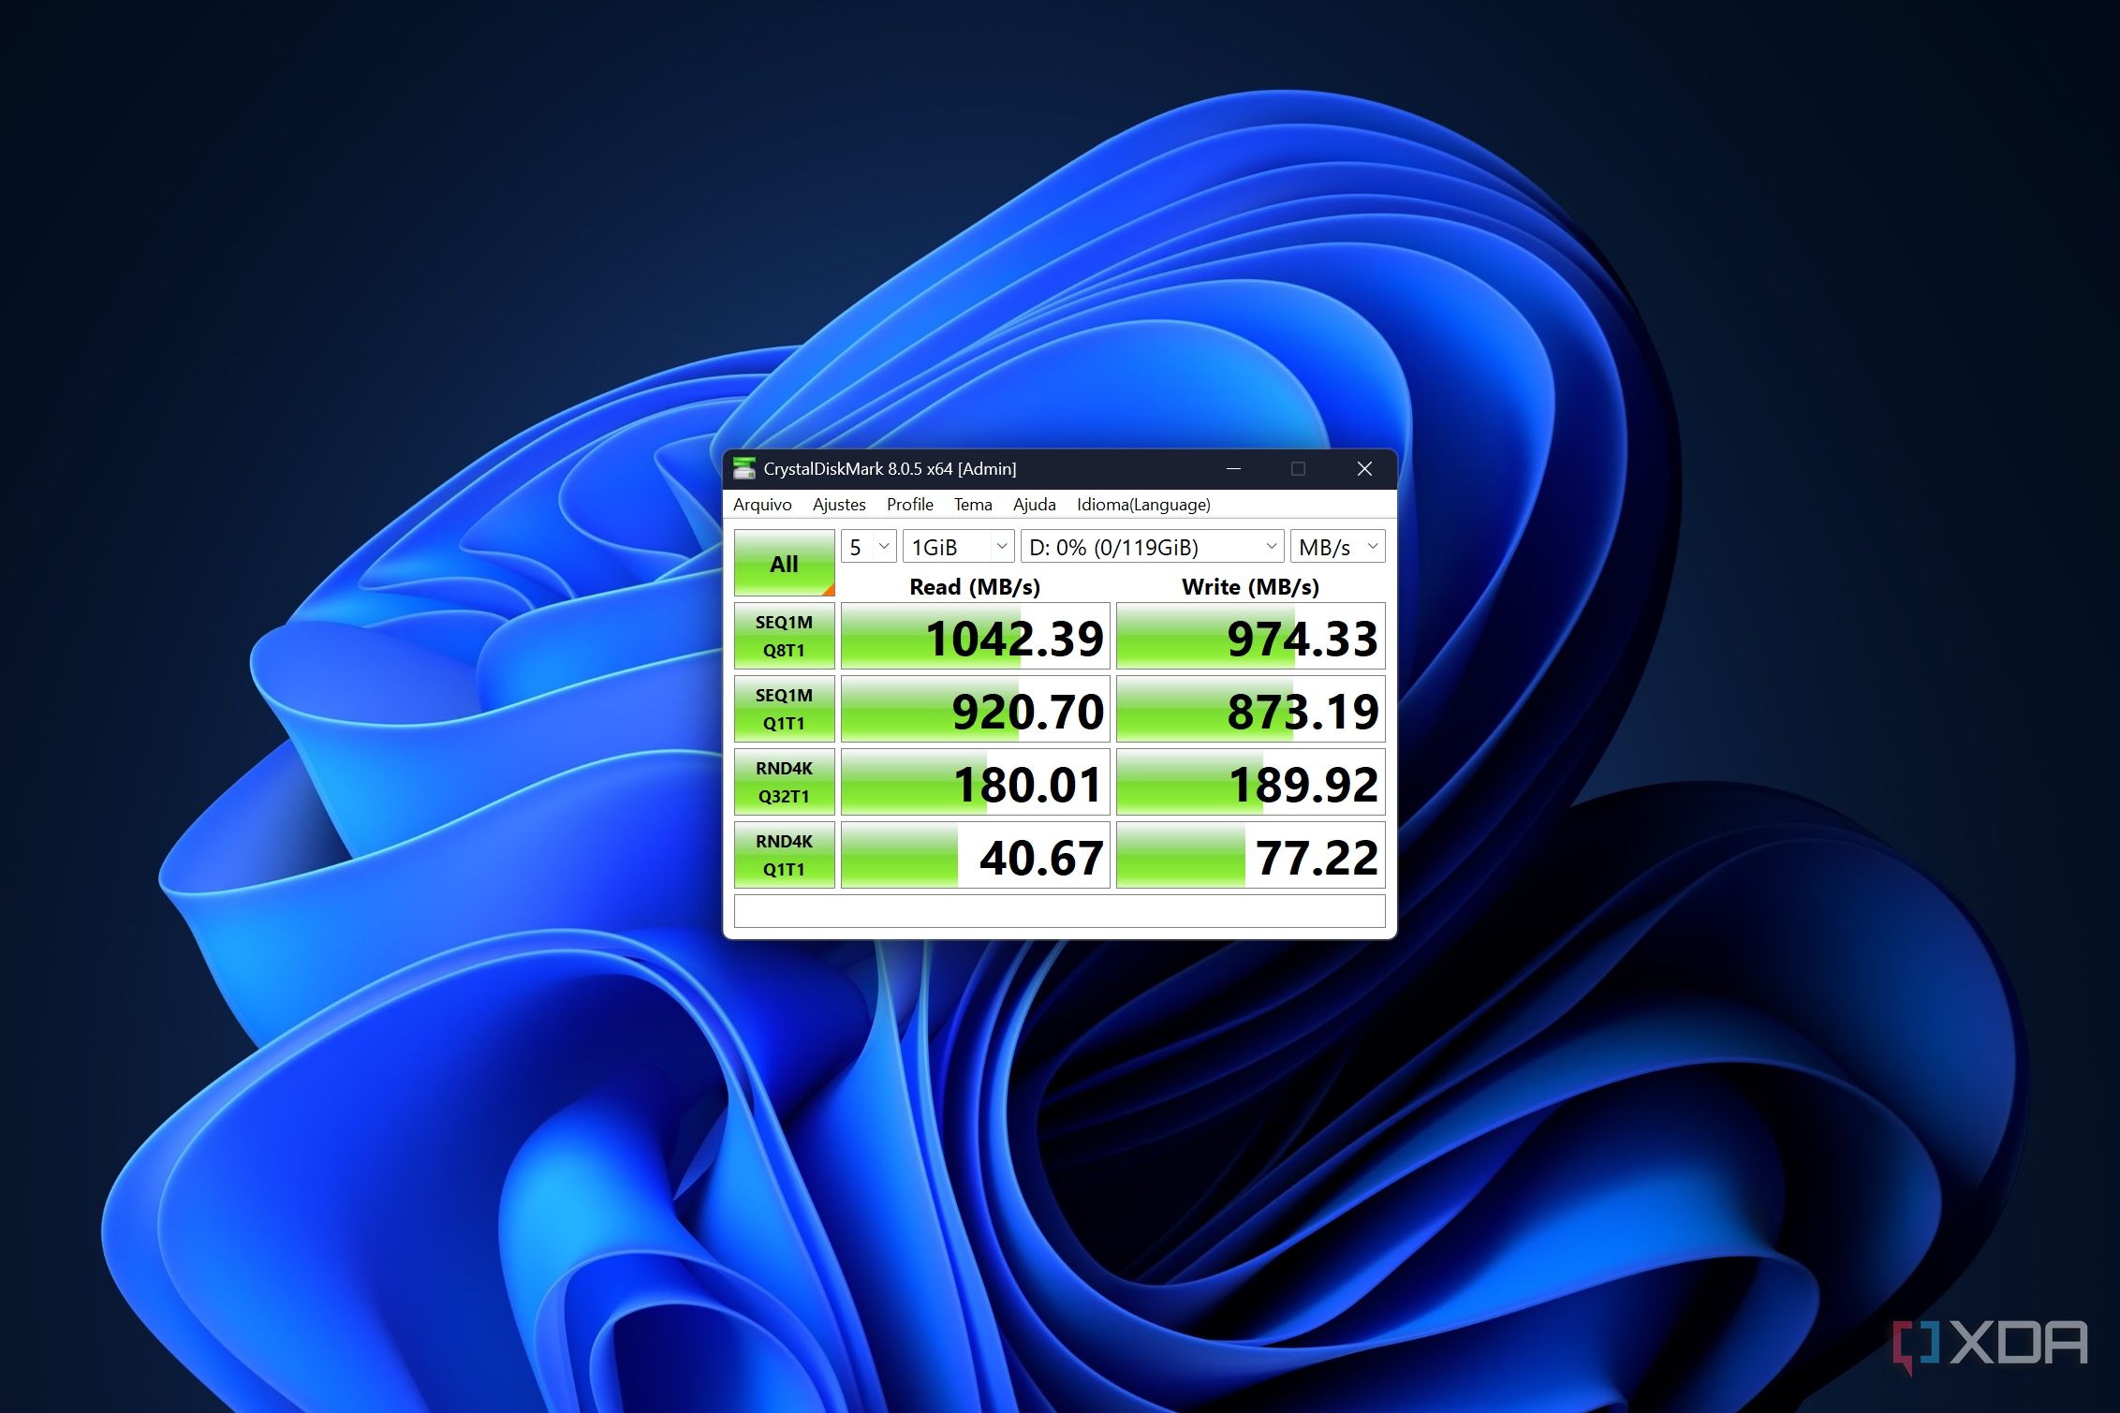Image resolution: width=2120 pixels, height=1413 pixels.
Task: Click the RND4K Q1T1 write result showing 77.22
Action: pyautogui.click(x=1249, y=854)
